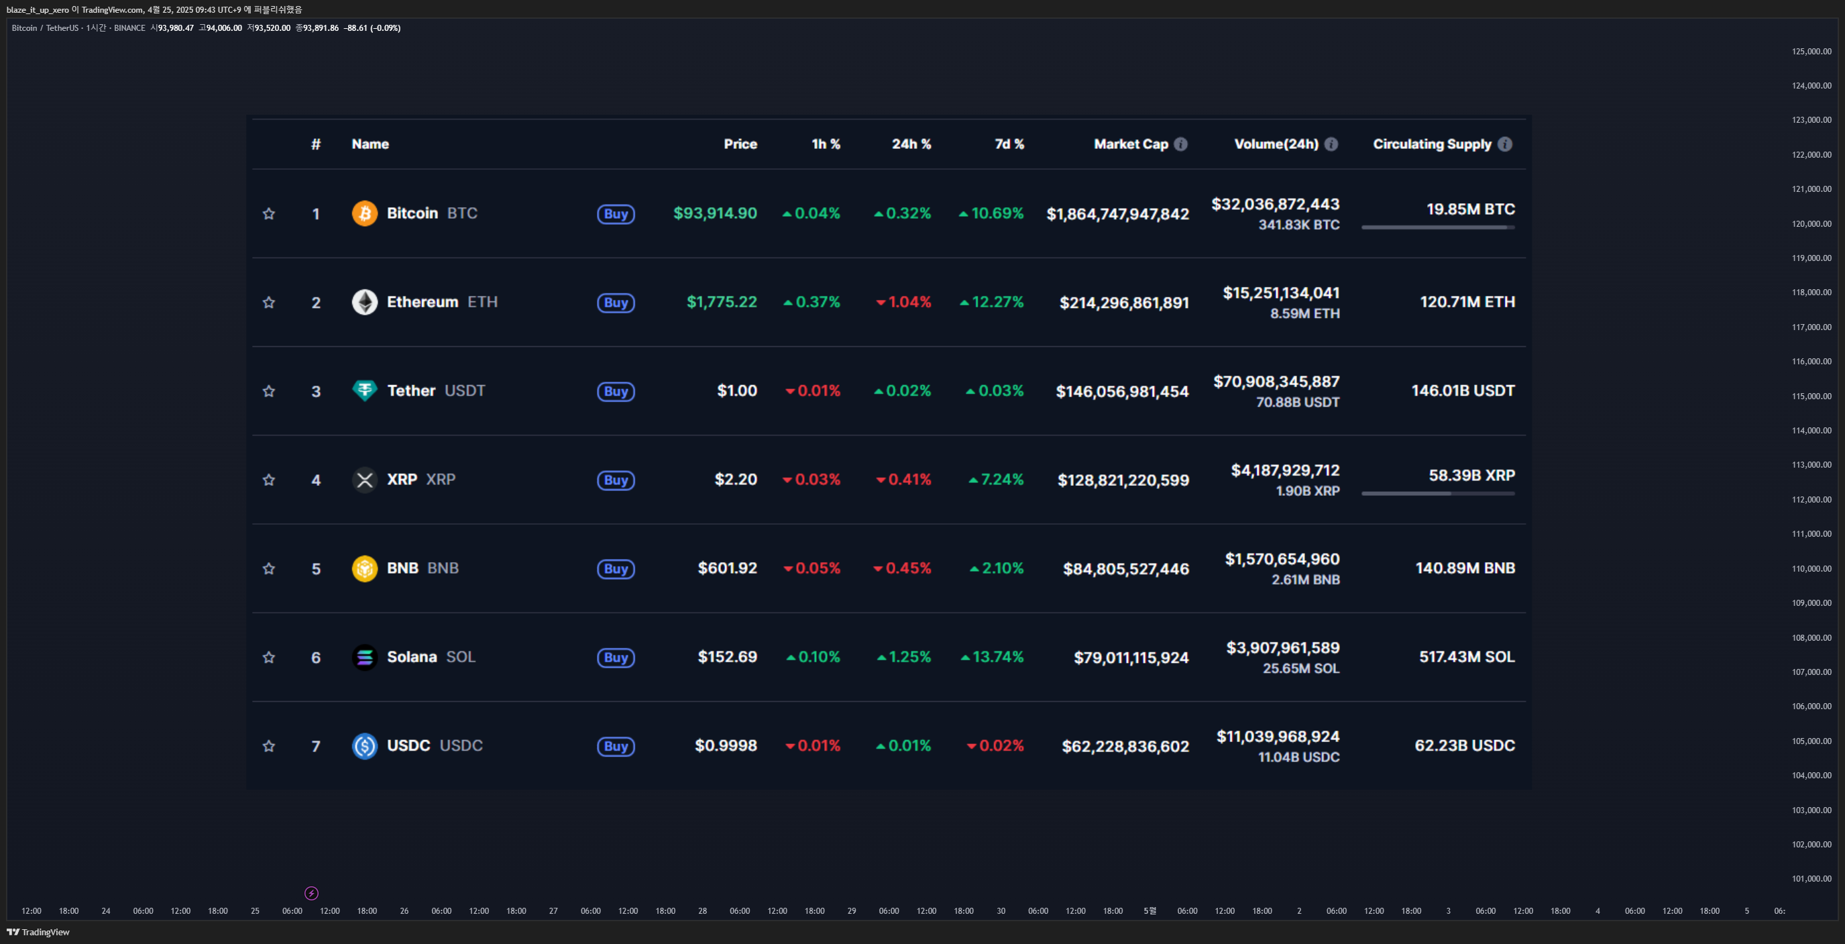This screenshot has width=1845, height=944.
Task: Sort the table by Price column
Action: (x=740, y=144)
